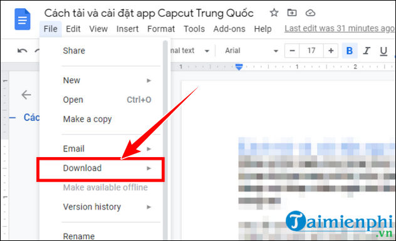Image resolution: width=396 pixels, height=241 pixels.
Task: Edit the font size field showing 17
Action: pyautogui.click(x=311, y=51)
